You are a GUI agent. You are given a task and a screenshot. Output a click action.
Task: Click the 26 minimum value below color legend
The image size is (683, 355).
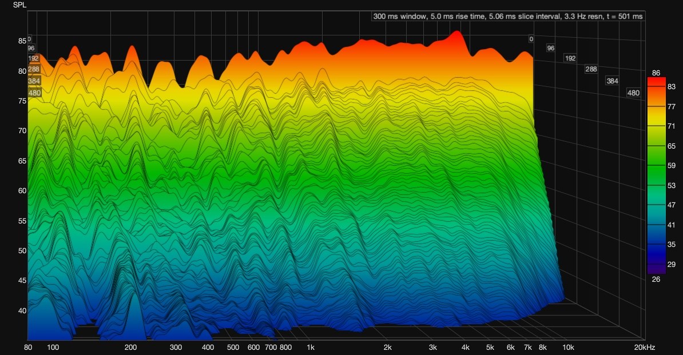(x=656, y=280)
